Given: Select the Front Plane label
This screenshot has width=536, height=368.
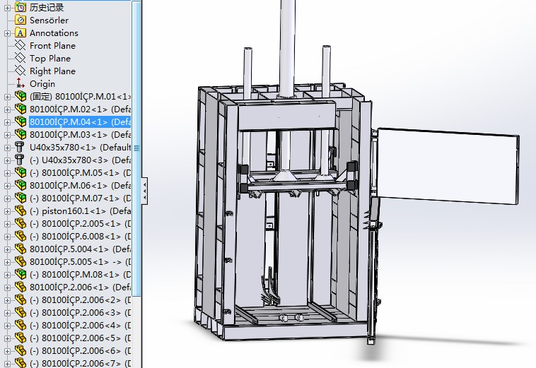Looking at the screenshot, I should click(x=52, y=46).
